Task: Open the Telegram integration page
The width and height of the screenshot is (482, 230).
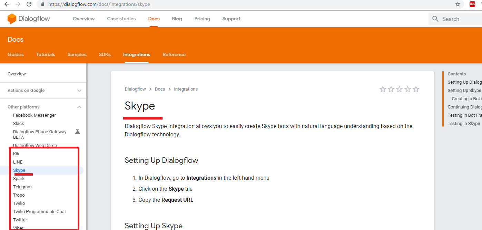Action: (x=22, y=187)
